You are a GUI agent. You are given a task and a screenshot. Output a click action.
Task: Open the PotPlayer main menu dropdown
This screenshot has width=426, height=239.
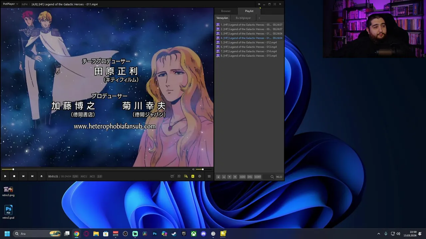coord(10,4)
